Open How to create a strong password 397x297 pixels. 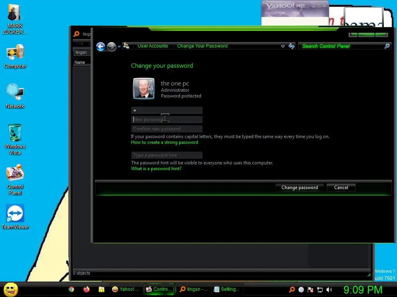164,142
